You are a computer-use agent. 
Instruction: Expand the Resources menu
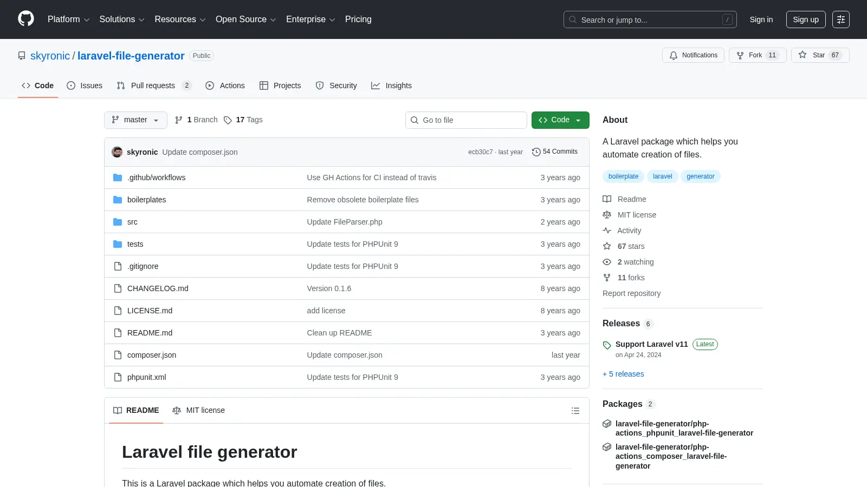(180, 19)
